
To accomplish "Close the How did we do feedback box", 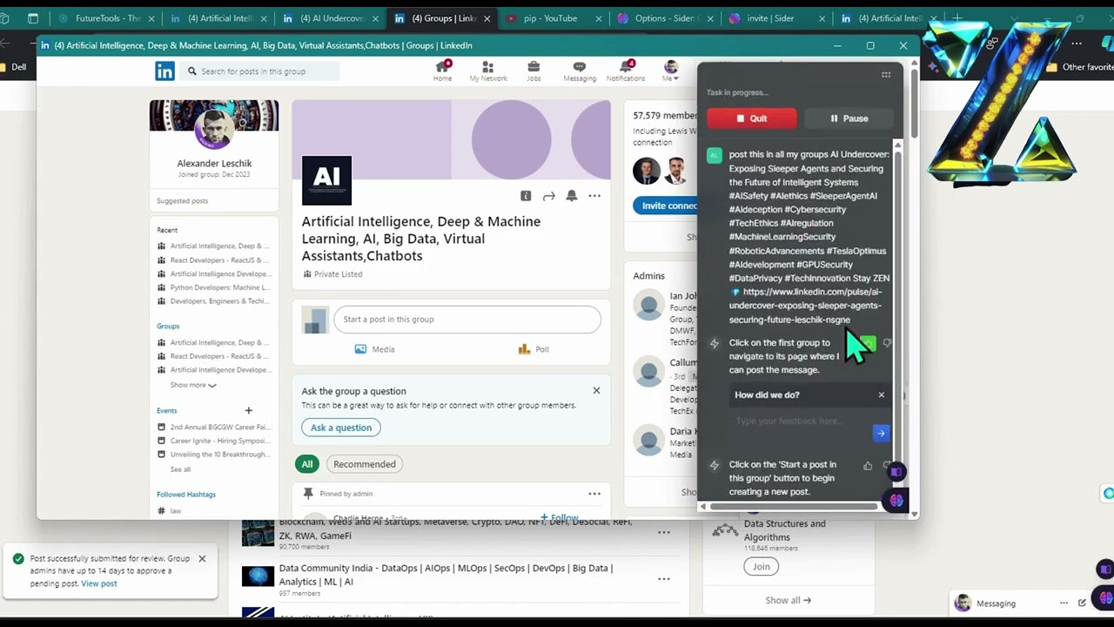I will click(881, 395).
